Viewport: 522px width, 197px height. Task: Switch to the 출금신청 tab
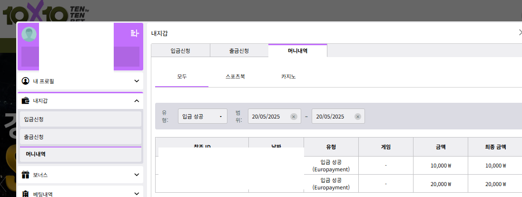click(x=239, y=50)
